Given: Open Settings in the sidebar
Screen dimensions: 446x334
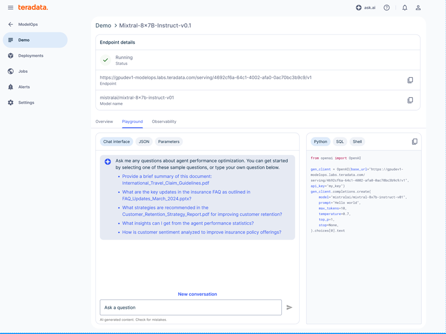Looking at the screenshot, I should coord(35,103).
